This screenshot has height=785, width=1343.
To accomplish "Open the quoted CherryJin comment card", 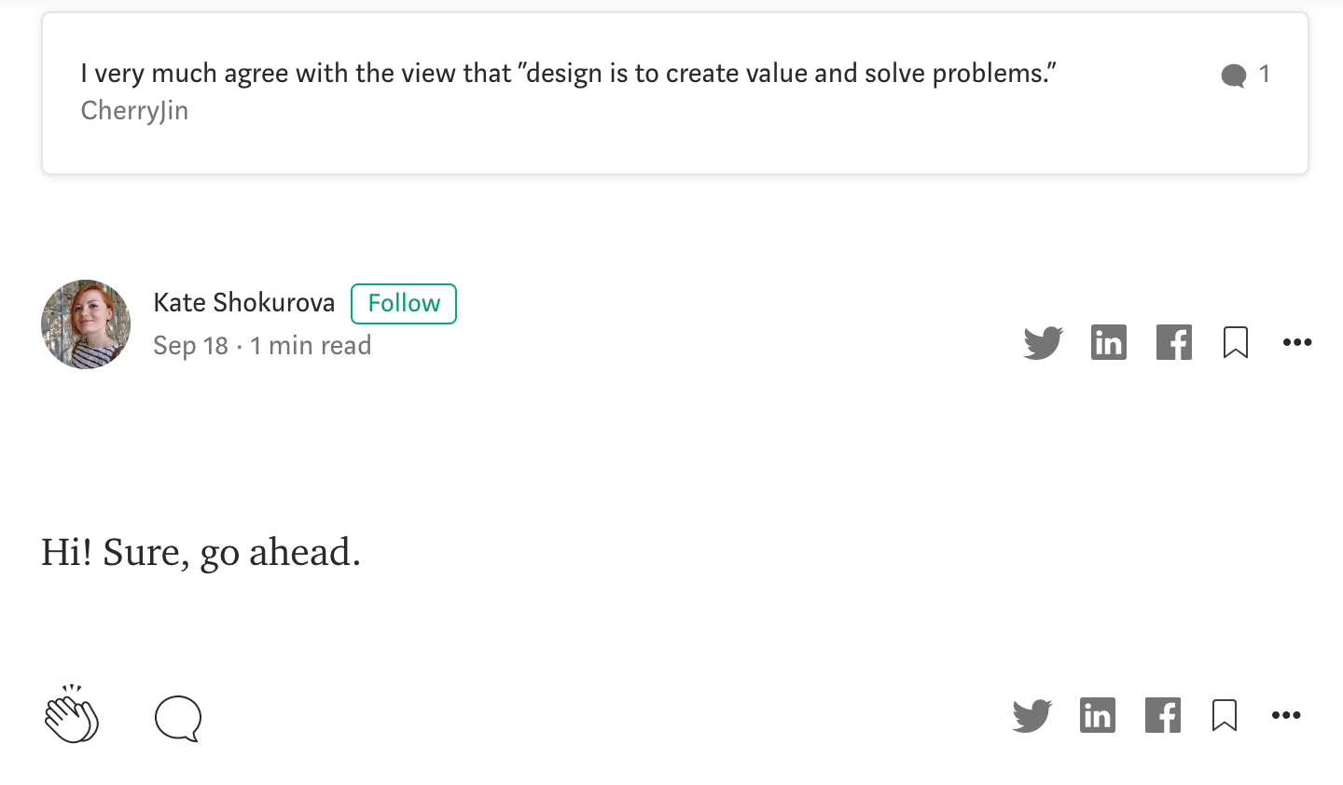I will tap(653, 93).
